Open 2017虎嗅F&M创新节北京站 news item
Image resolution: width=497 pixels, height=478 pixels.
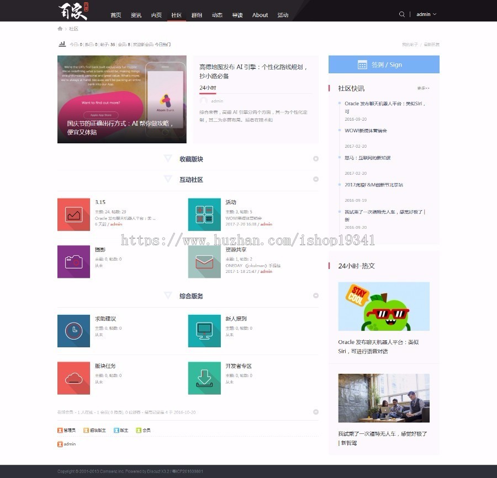coord(374,185)
